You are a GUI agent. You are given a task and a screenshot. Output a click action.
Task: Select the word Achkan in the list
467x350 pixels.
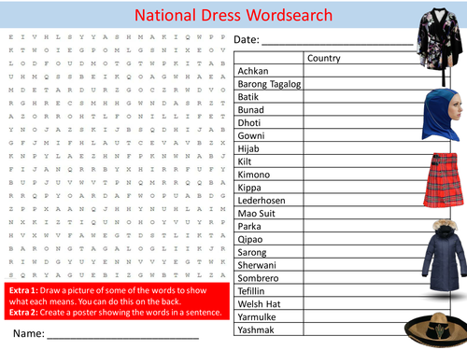253,71
